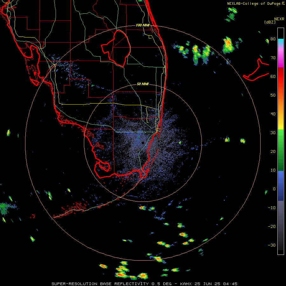The height and width of the screenshot is (286, 286).
Task: Select the 100 NMI range ring label
Action: tap(143, 25)
